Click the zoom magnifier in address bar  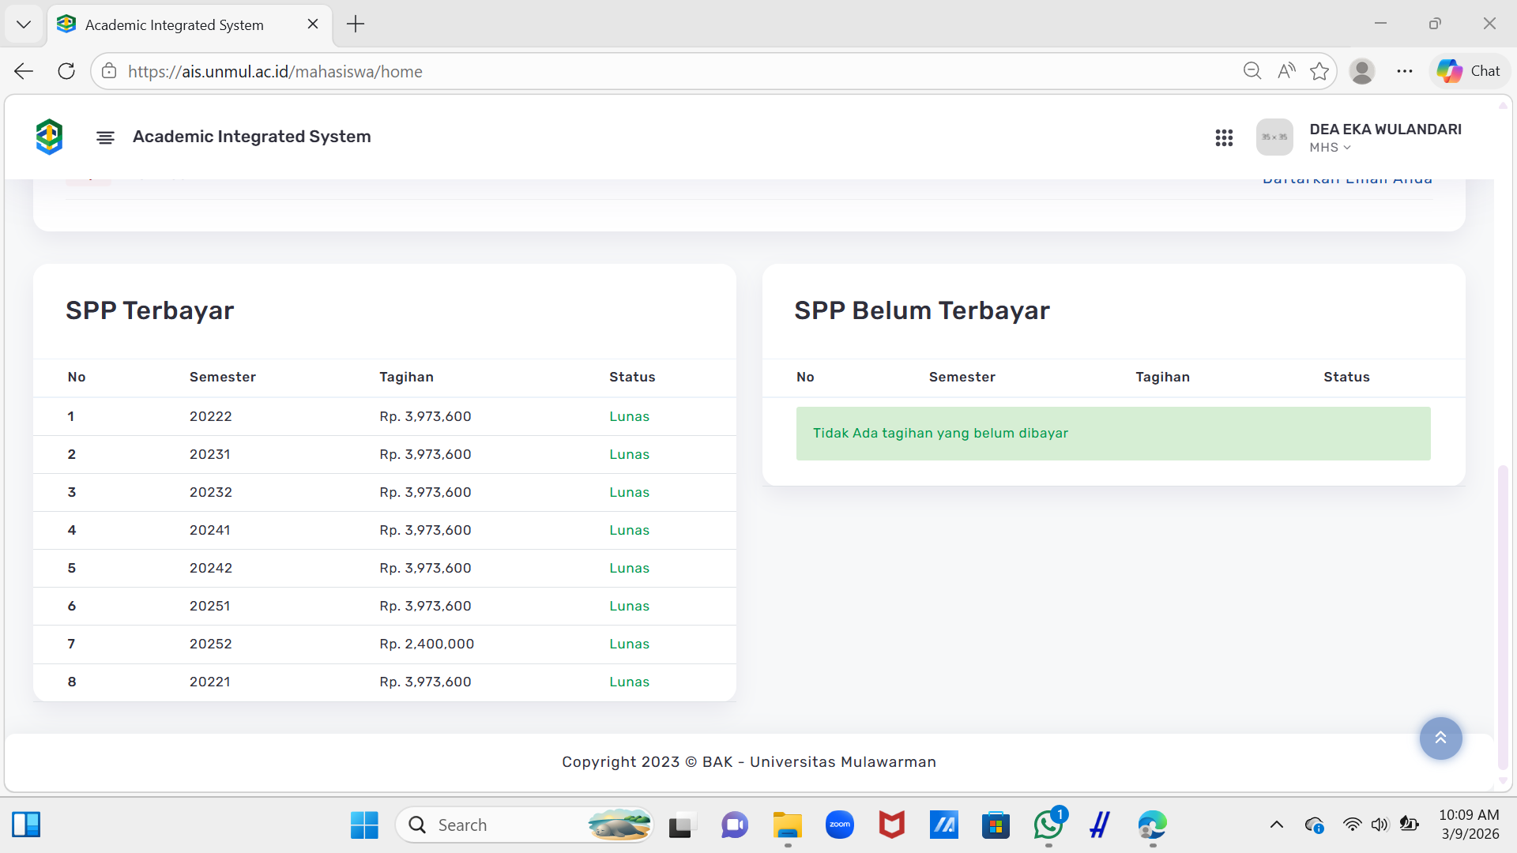point(1252,71)
